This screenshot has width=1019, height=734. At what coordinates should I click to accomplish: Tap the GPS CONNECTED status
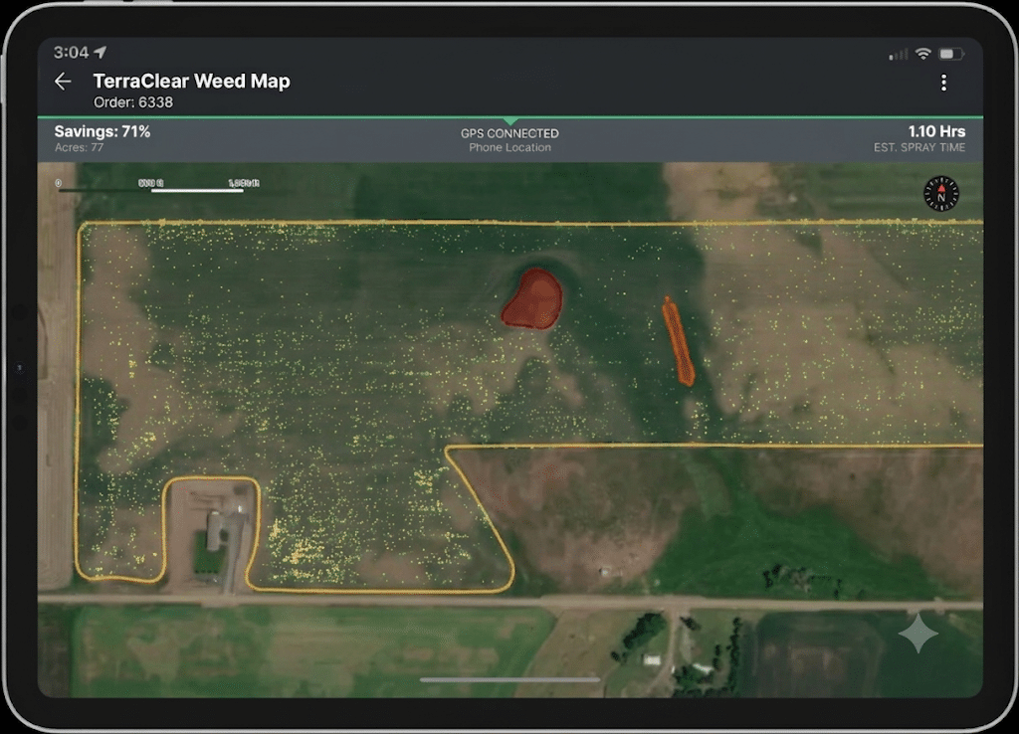(509, 133)
